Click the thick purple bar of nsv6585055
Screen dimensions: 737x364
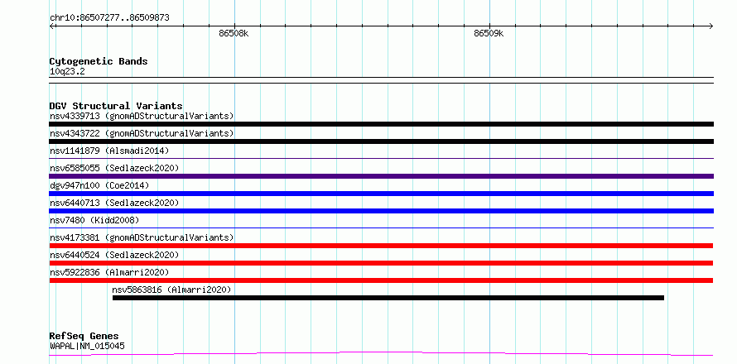coord(381,176)
